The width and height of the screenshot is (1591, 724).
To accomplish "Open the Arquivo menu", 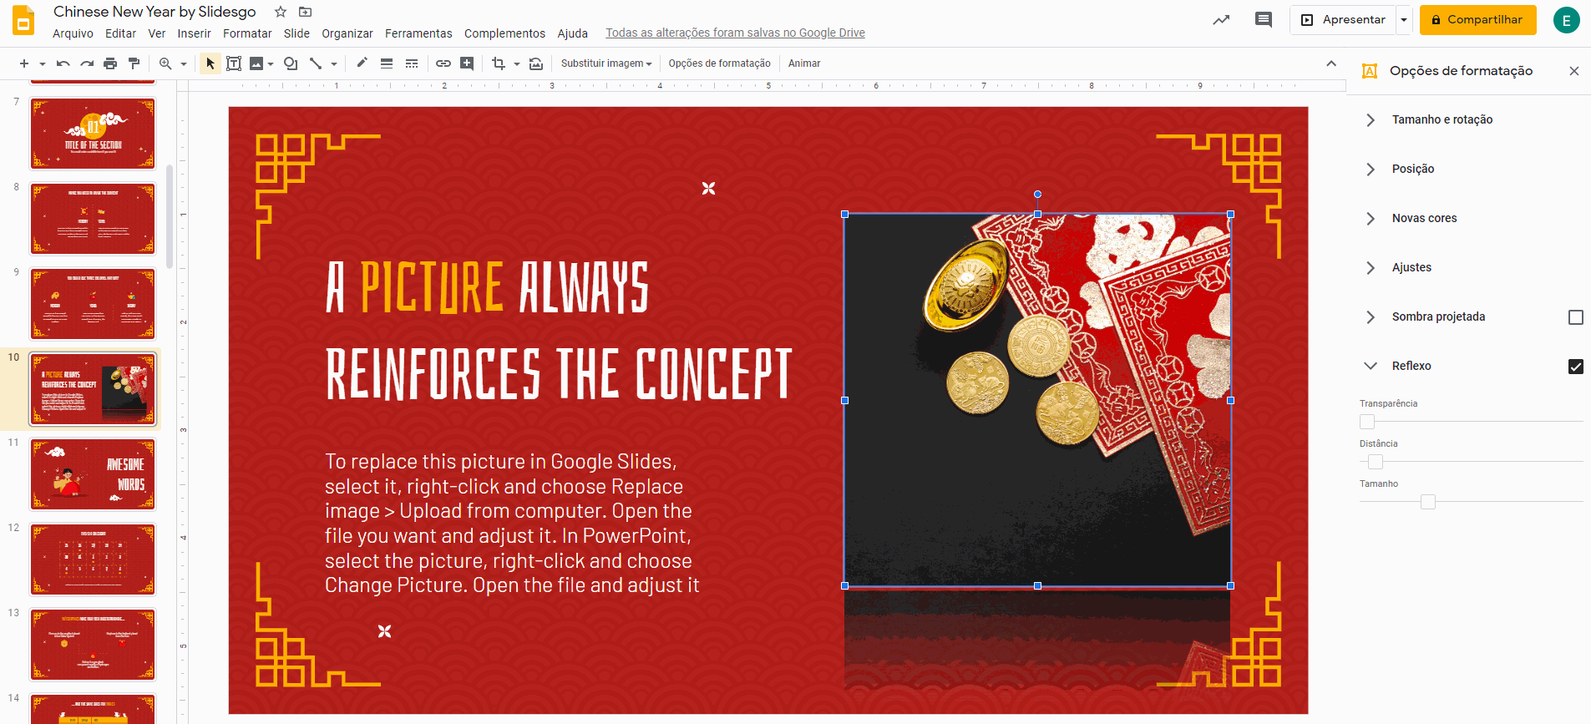I will click(73, 33).
